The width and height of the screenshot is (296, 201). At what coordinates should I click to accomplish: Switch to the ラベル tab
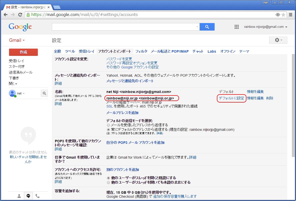[70, 51]
